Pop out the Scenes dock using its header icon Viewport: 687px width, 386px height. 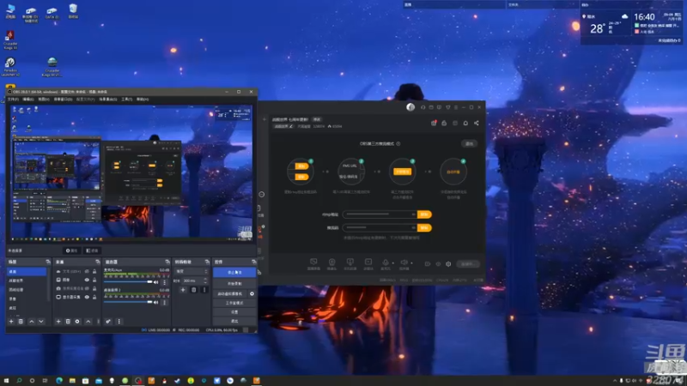coord(48,262)
